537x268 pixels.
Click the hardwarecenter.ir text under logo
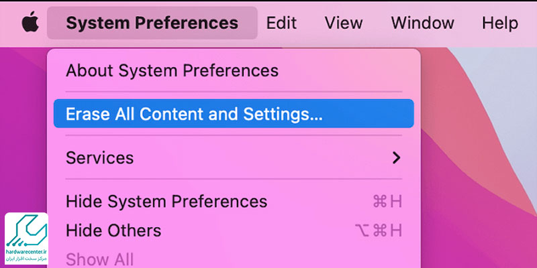coord(26,251)
